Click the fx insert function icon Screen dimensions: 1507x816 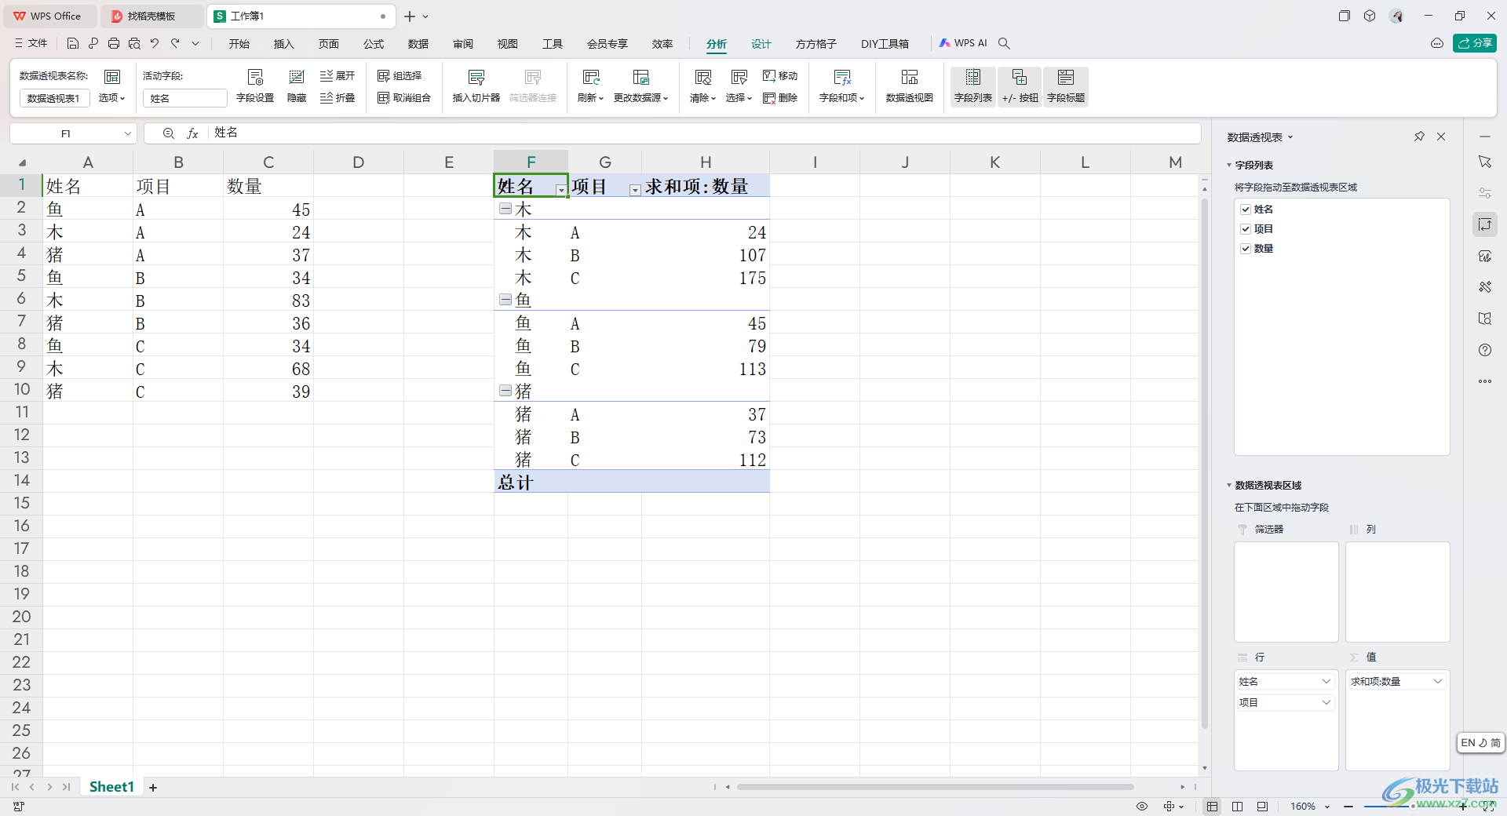[192, 133]
